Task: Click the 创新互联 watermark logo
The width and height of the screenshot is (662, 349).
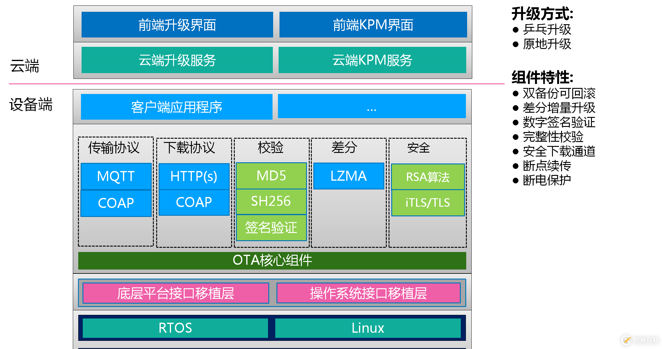Action: coord(640,340)
